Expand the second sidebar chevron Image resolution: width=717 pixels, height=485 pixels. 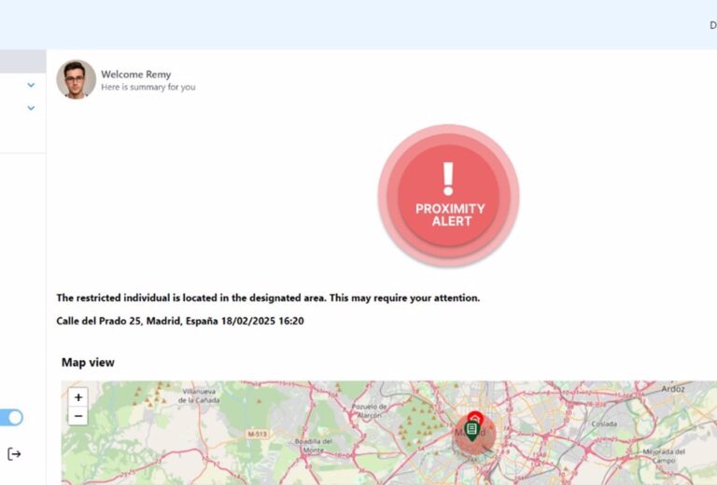coord(31,108)
